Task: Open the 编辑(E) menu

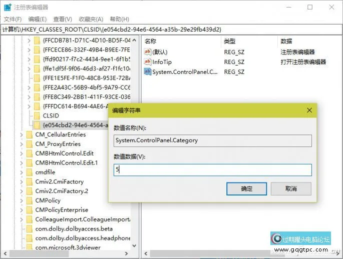Action: (x=38, y=19)
